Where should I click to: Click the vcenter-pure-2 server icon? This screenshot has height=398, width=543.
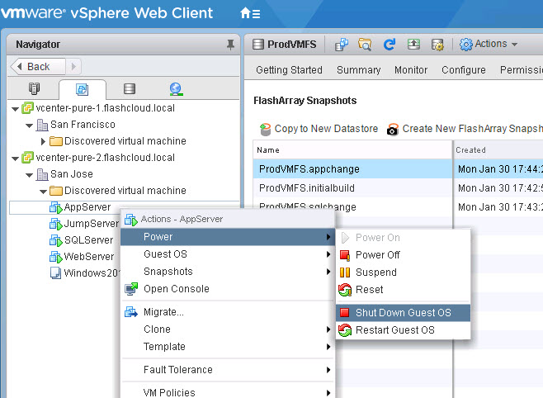28,158
